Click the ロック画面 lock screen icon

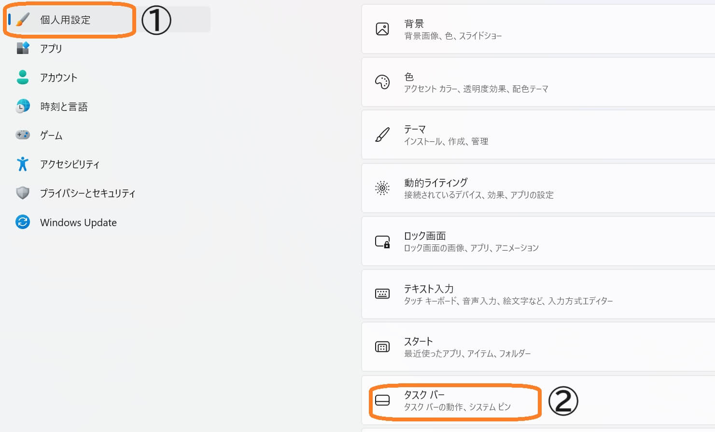(382, 241)
